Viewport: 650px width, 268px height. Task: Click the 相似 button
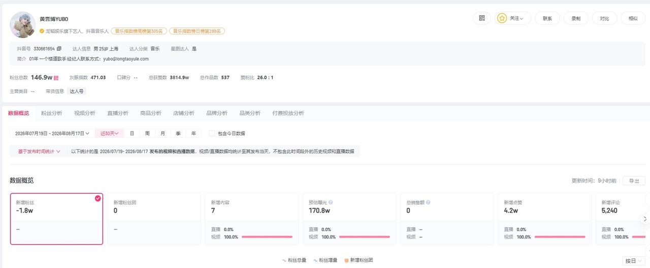[633, 18]
